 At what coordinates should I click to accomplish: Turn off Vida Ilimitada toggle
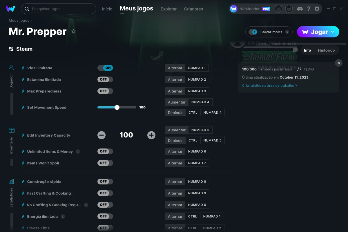coord(105,68)
